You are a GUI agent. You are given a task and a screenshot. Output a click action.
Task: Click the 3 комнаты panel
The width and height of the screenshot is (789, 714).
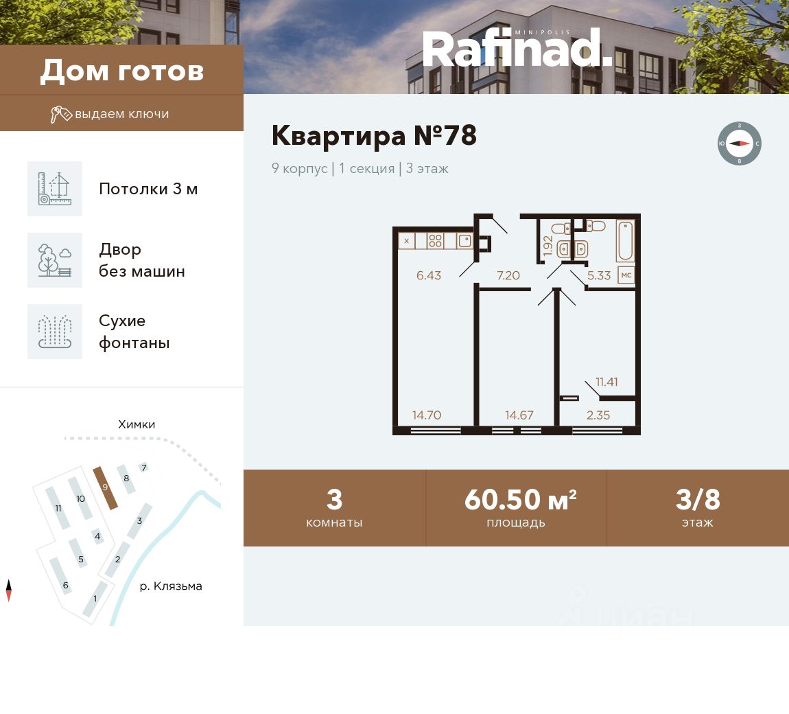(334, 507)
